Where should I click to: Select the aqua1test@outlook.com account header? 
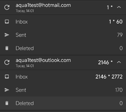[63, 62]
